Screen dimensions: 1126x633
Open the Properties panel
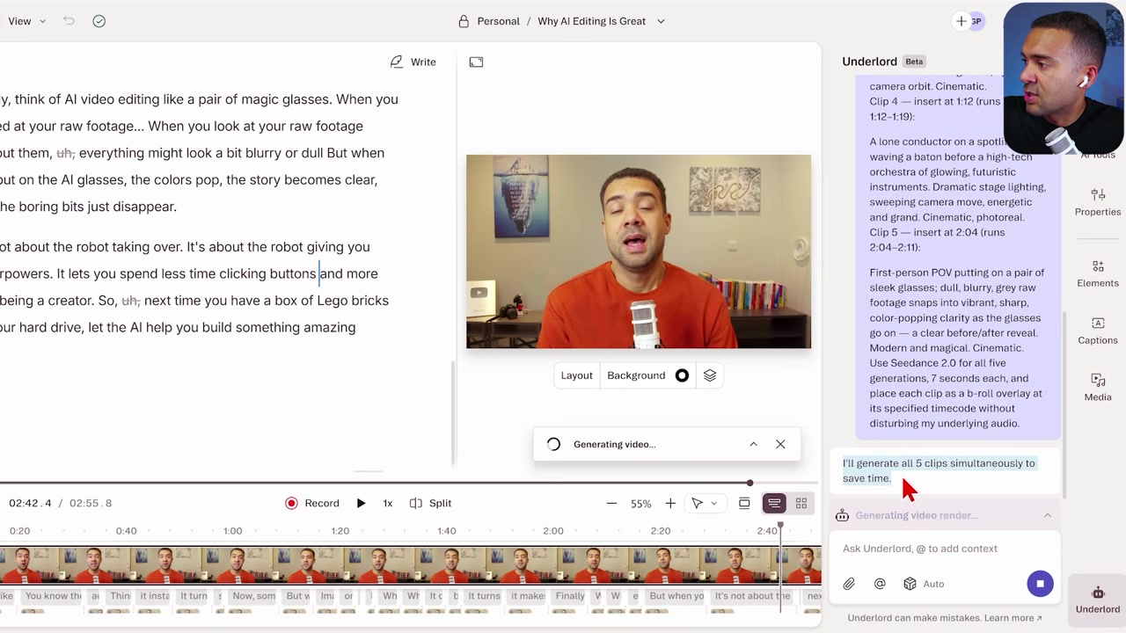click(x=1098, y=202)
